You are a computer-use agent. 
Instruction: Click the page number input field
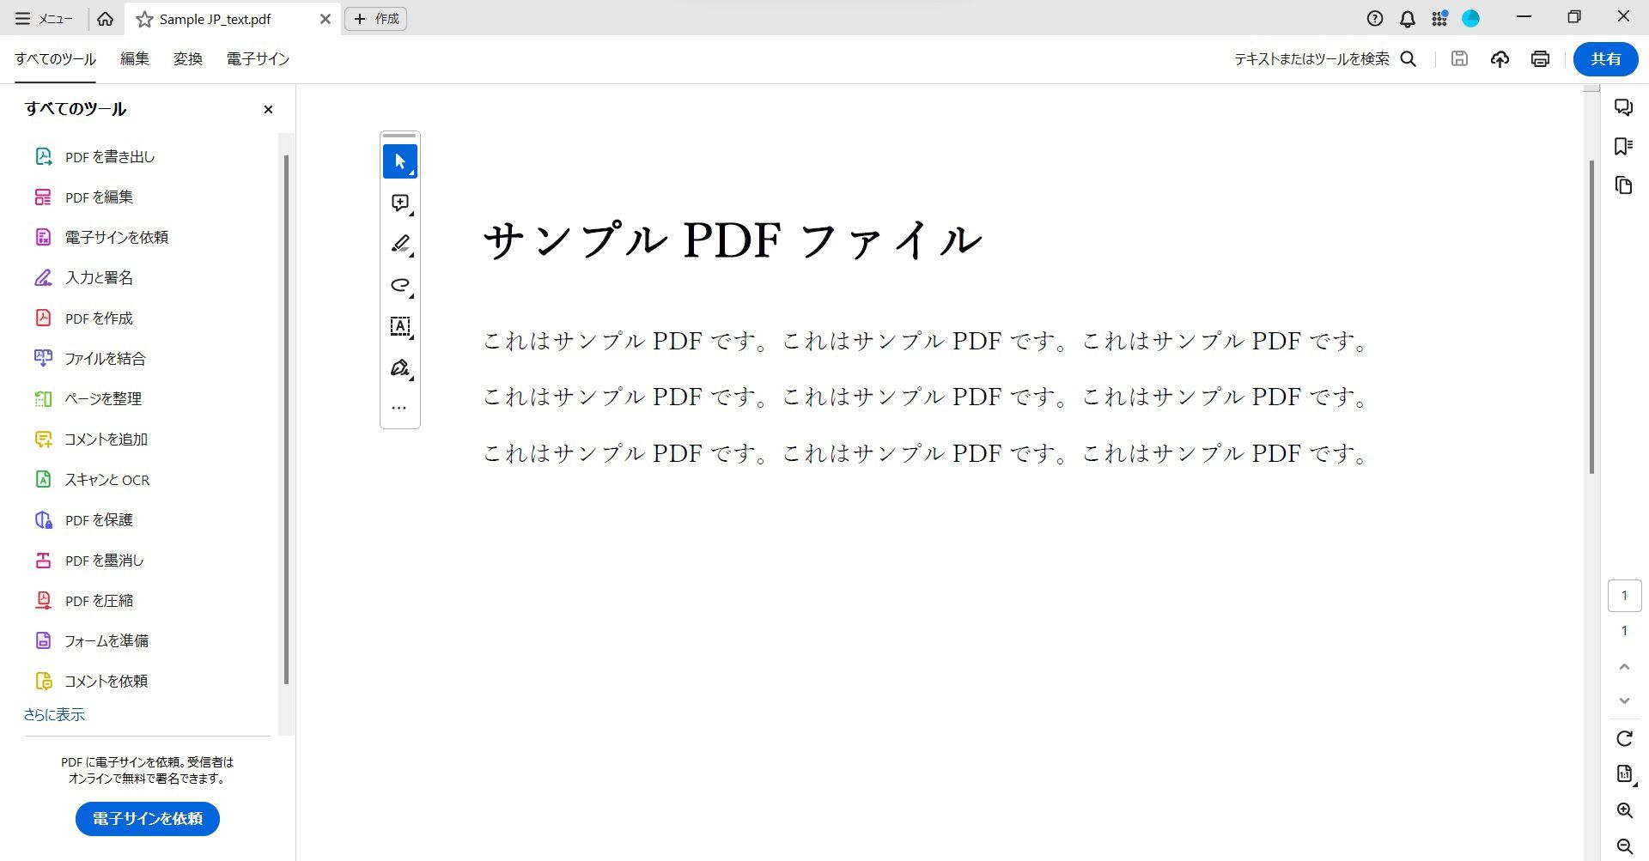tap(1623, 595)
